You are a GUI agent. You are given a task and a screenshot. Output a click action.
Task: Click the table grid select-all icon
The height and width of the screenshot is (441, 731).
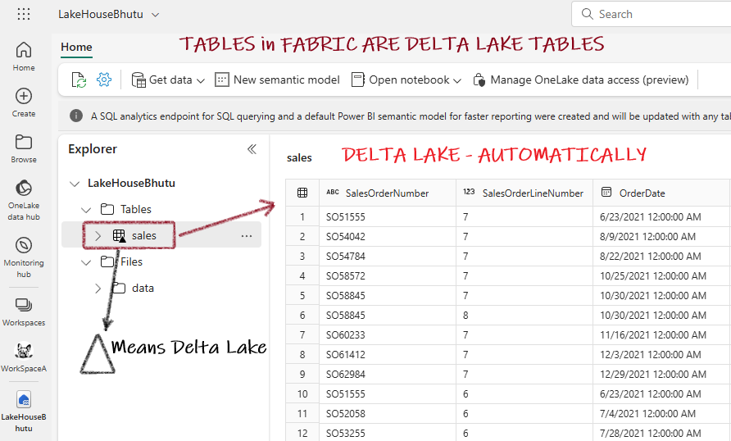click(302, 193)
